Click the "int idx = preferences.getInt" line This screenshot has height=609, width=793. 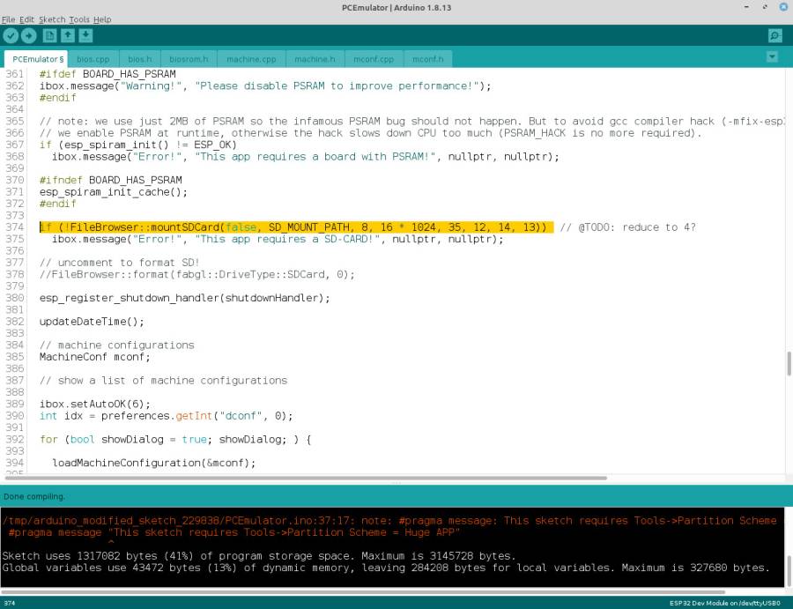pyautogui.click(x=166, y=416)
